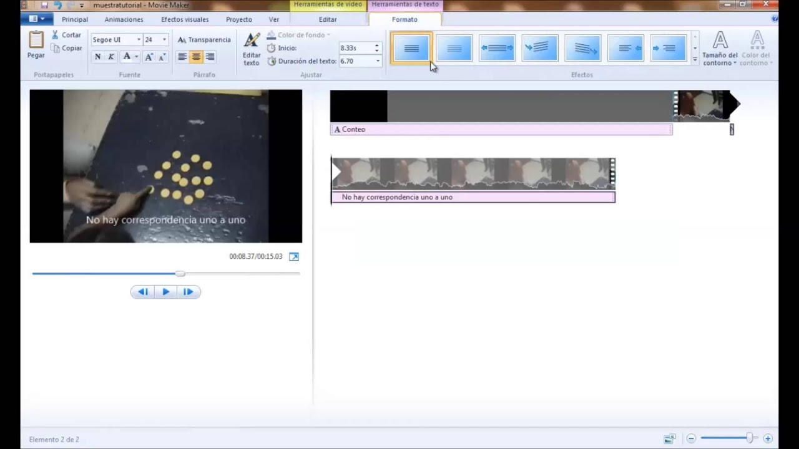Select the black title clip thumbnail

pyautogui.click(x=358, y=106)
